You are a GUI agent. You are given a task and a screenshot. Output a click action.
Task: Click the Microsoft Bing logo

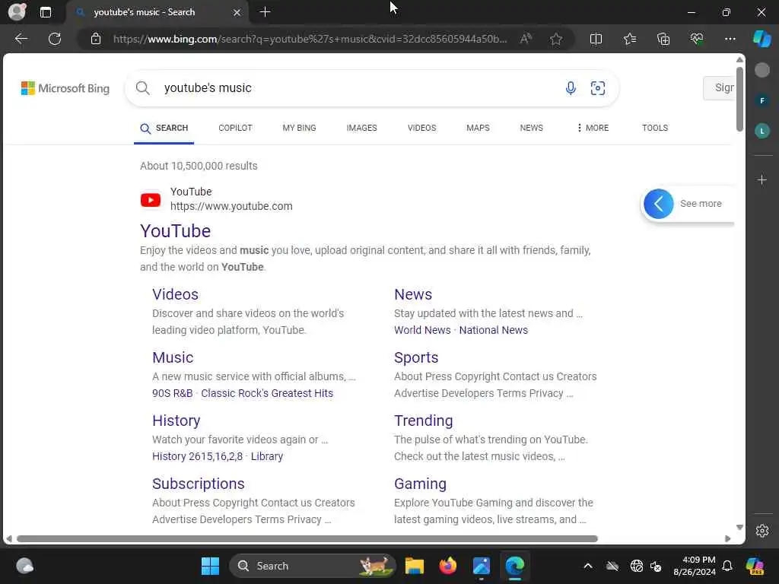pos(65,88)
